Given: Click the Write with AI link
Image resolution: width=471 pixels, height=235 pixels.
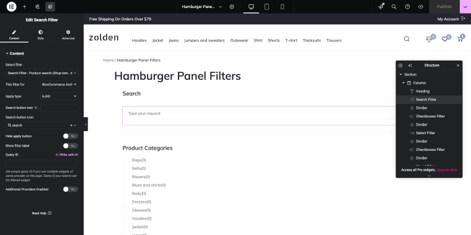Looking at the screenshot, I should (x=67, y=155).
